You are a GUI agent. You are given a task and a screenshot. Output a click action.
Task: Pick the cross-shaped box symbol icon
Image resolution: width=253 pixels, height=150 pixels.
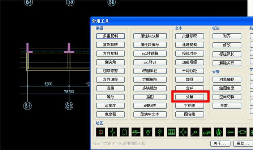click(242, 132)
